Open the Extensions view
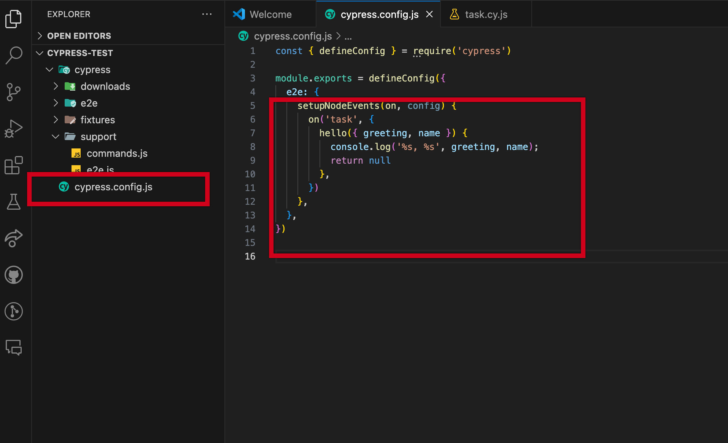This screenshot has height=443, width=728. point(14,165)
